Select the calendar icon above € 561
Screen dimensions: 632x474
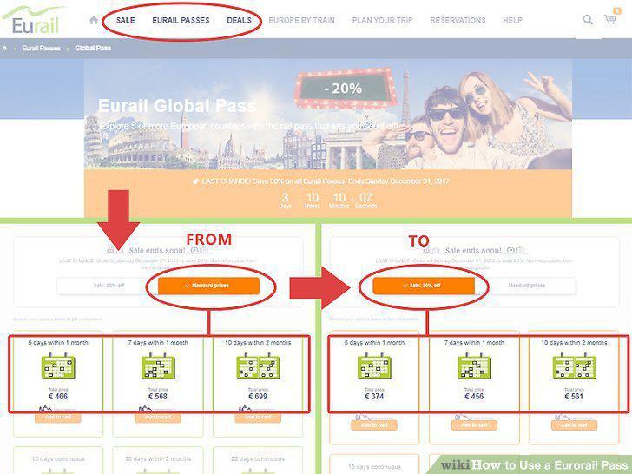[575, 365]
